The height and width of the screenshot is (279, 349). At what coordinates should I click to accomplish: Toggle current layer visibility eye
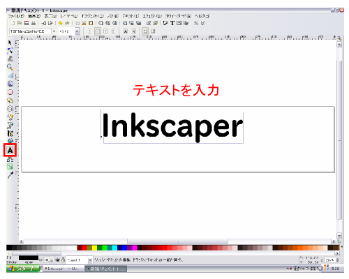click(x=57, y=260)
